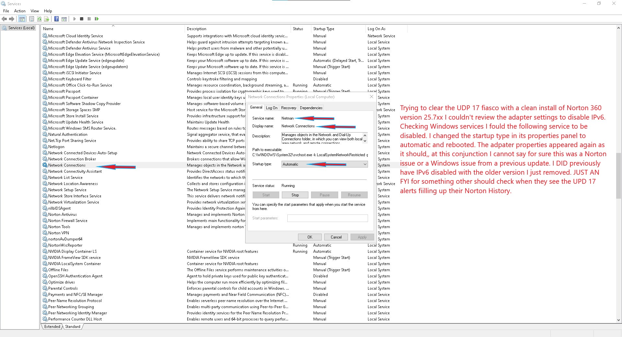
Task: Click Show/Hide Console Tree toolbar icon
Action: point(22,19)
